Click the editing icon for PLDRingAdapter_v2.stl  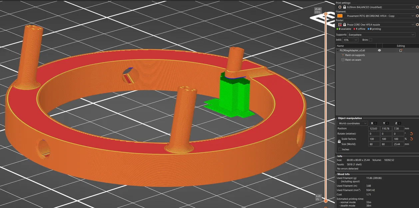coord(401,51)
